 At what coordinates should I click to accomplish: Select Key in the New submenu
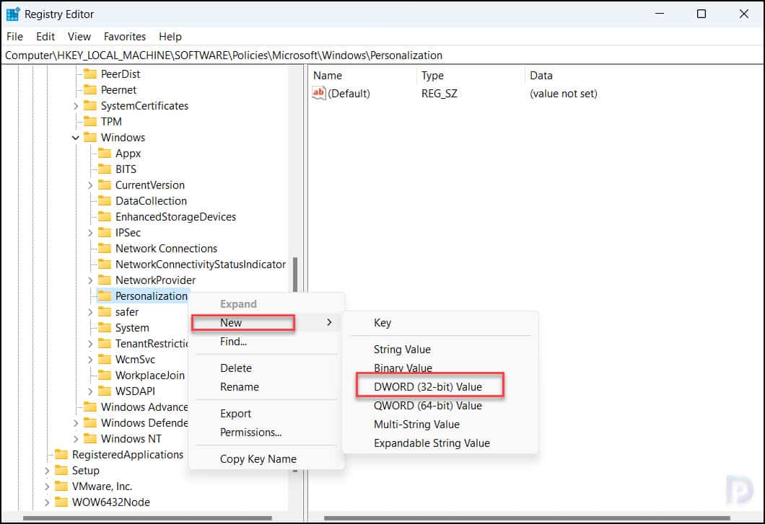pos(440,323)
